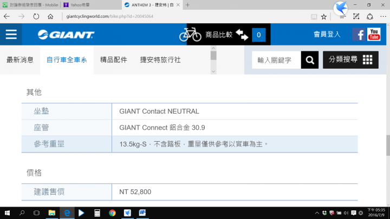
Task: Open the YouTube channel icon
Action: 374,34
